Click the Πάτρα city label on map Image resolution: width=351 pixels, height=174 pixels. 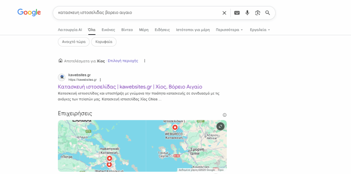click(x=67, y=157)
